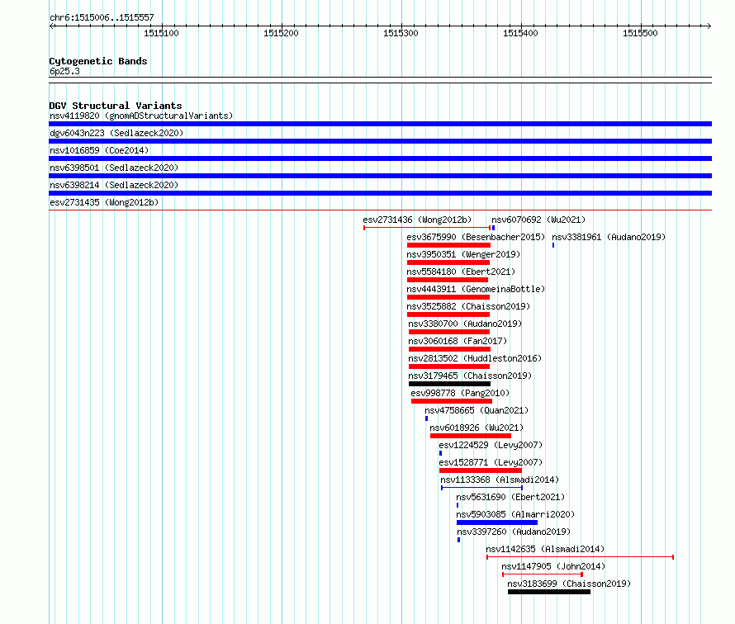This screenshot has width=735, height=624.
Task: Open nsv5903085 (Almarri2020) variant
Action: pos(515,514)
